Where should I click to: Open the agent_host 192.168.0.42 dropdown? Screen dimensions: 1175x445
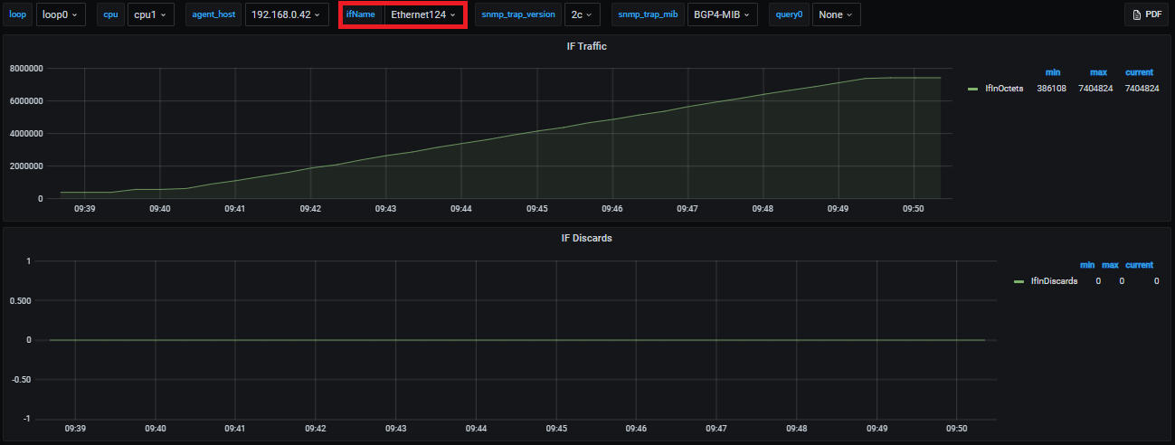(287, 14)
